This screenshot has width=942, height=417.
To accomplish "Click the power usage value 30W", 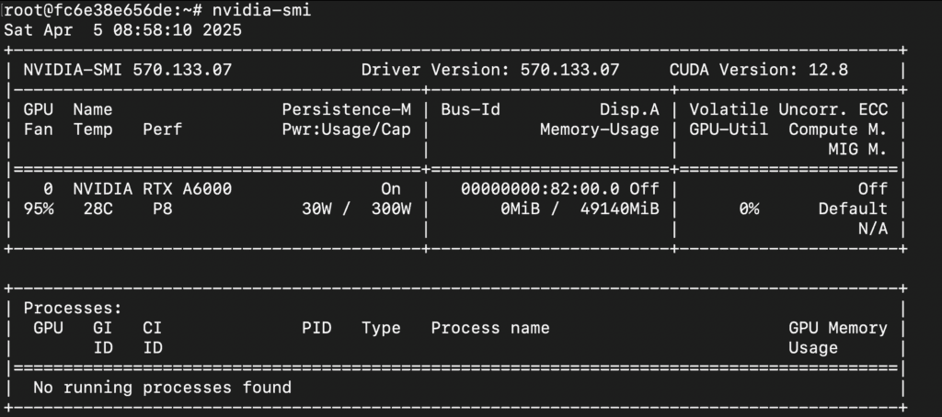I will pos(316,208).
